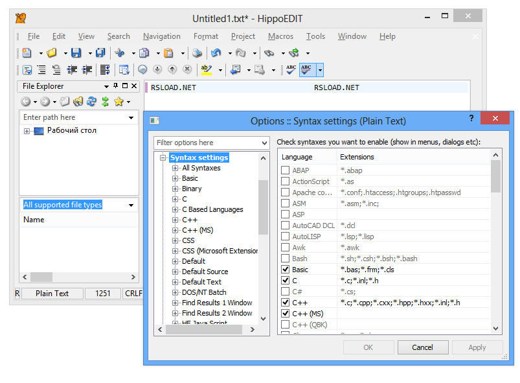Expand the CSS node in options tree
The image size is (520, 383).
tap(175, 240)
